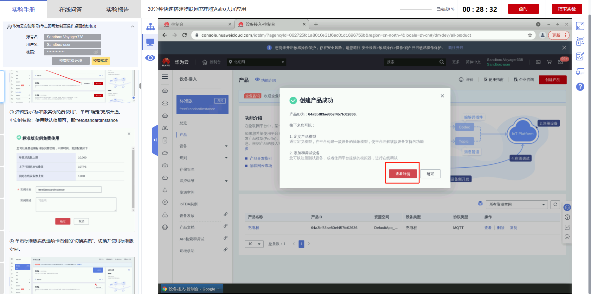Open the 充电桩 product link
Image resolution: width=591 pixels, height=294 pixels.
254,228
